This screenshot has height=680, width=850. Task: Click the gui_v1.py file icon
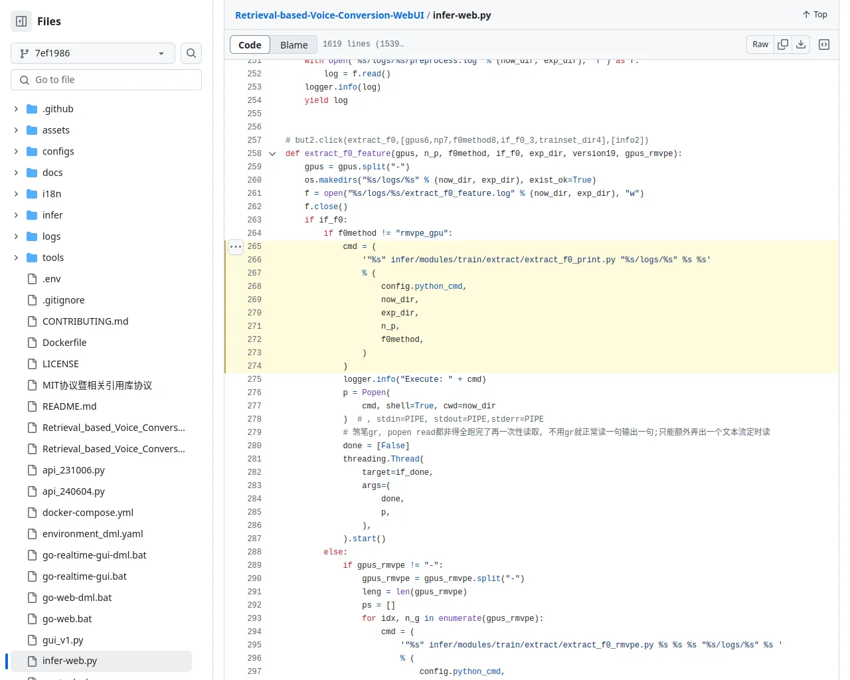[x=32, y=640]
